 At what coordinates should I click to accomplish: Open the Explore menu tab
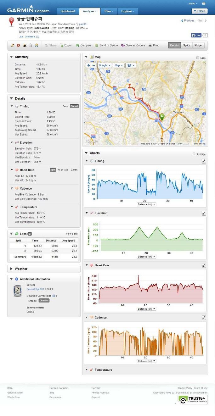pyautogui.click(x=128, y=11)
